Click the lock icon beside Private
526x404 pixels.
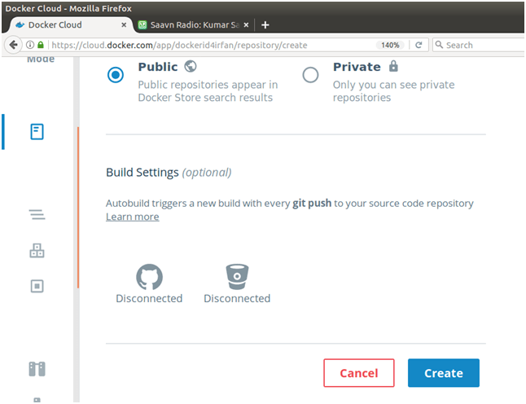click(x=393, y=66)
